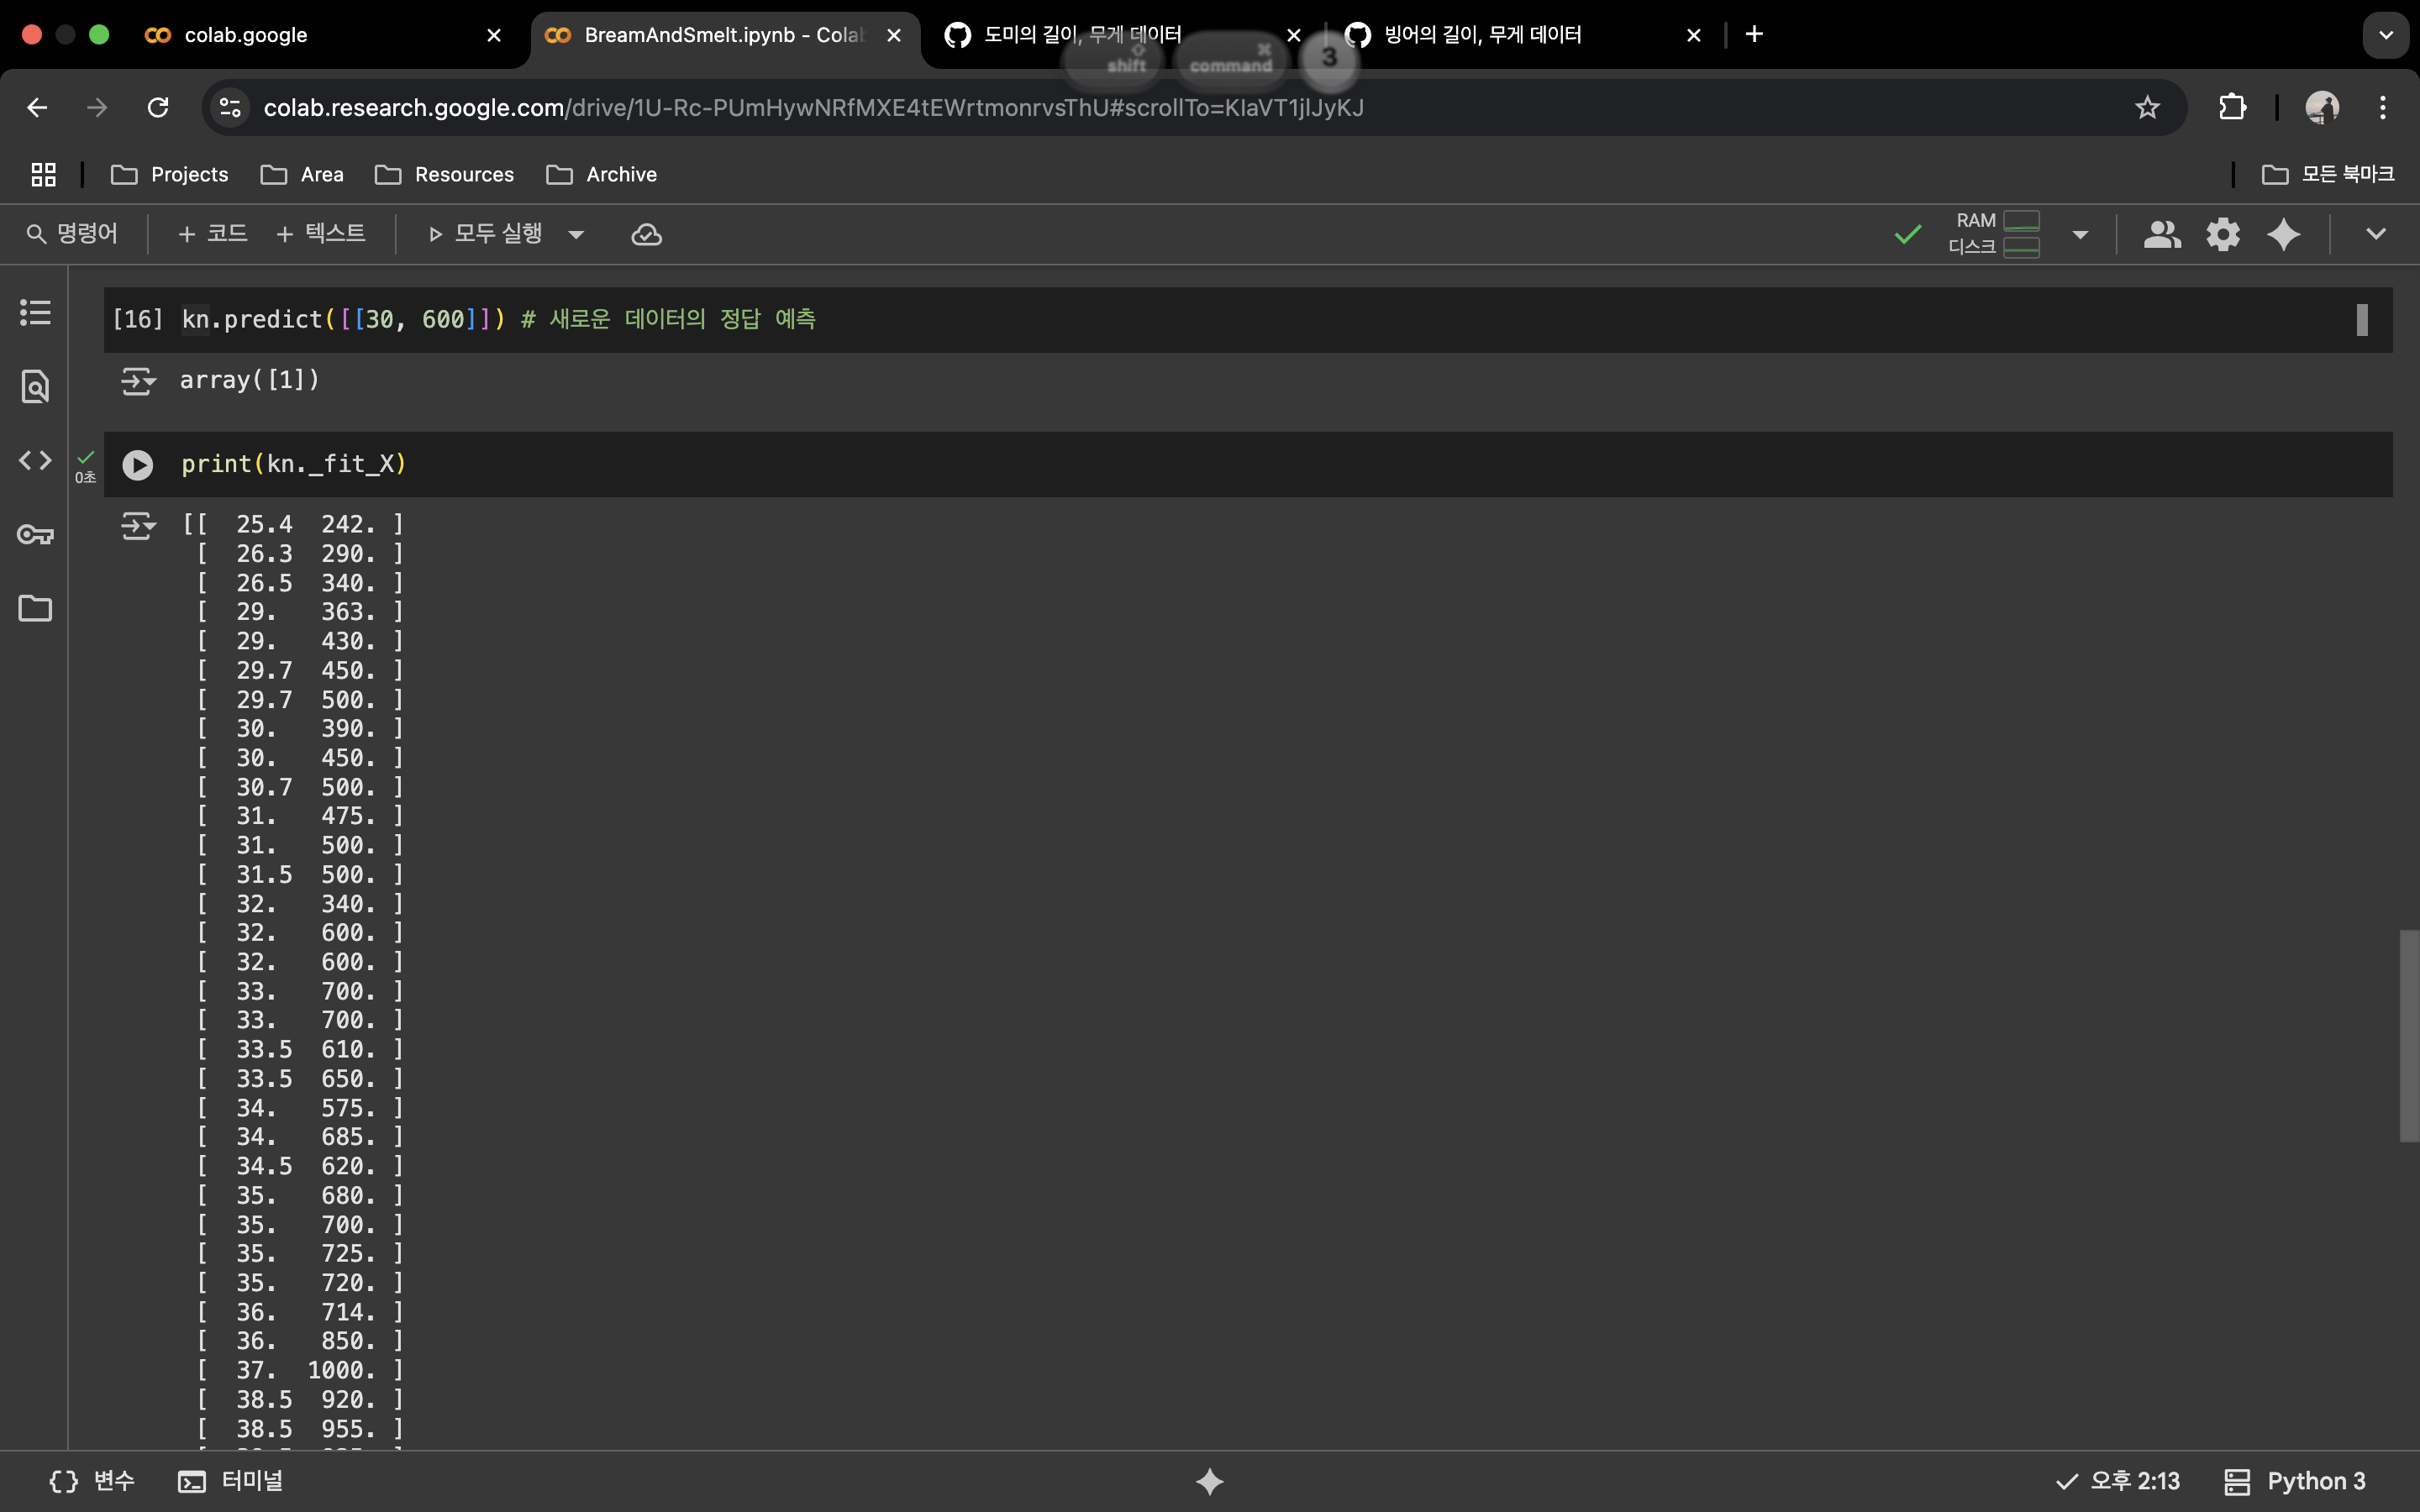Image resolution: width=2420 pixels, height=1512 pixels.
Task: Click the cloud save status icon
Action: coord(646,235)
